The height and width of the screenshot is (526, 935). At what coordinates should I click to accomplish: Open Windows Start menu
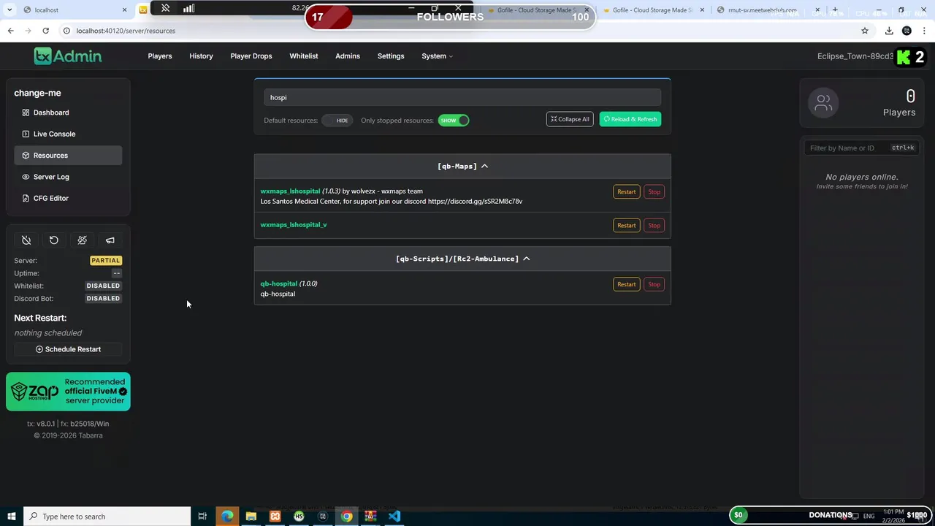point(12,516)
